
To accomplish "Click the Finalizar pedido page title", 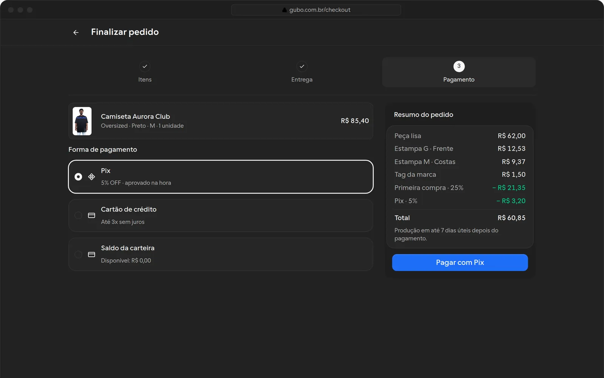I will (x=125, y=32).
